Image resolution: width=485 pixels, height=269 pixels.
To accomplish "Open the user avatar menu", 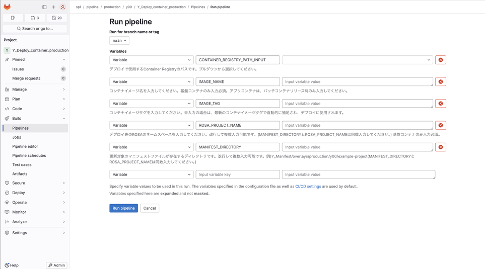I will click(x=63, y=7).
